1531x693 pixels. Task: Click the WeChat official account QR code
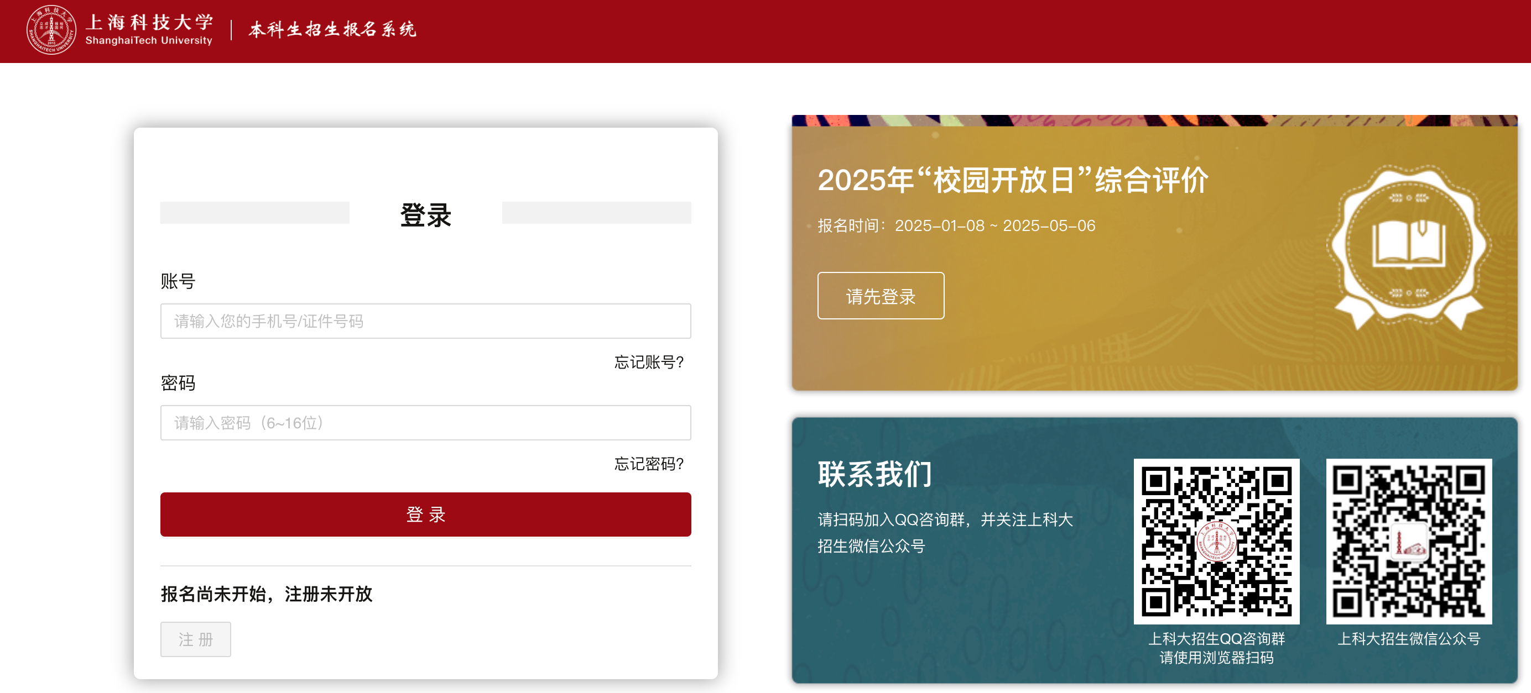(x=1409, y=541)
